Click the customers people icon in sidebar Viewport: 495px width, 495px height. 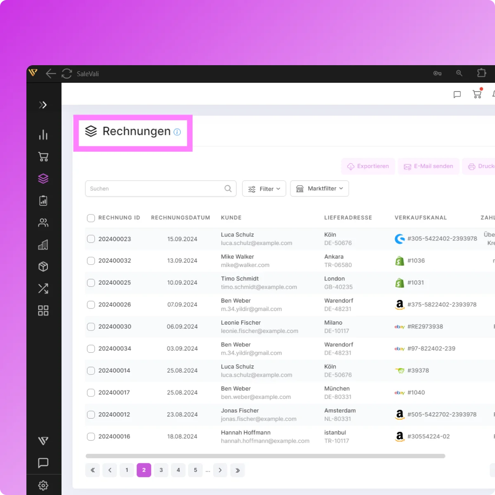pyautogui.click(x=43, y=223)
